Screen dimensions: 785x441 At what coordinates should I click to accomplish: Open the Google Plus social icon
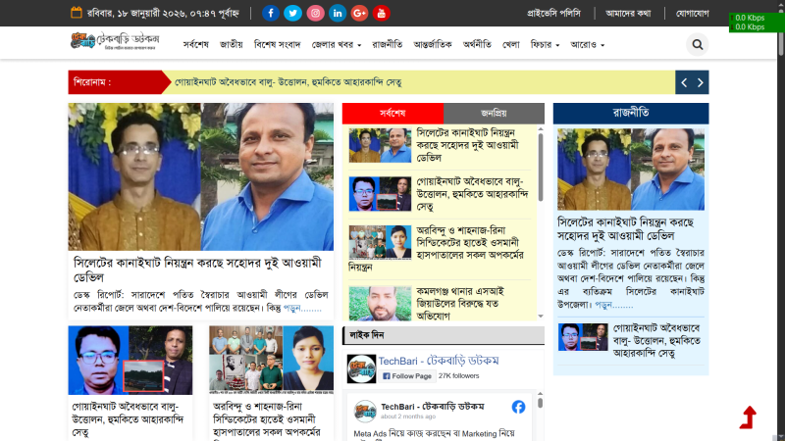coord(359,13)
